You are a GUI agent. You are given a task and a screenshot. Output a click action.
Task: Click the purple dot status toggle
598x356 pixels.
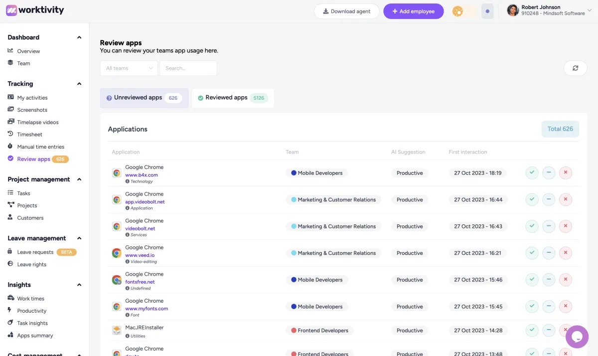(487, 11)
